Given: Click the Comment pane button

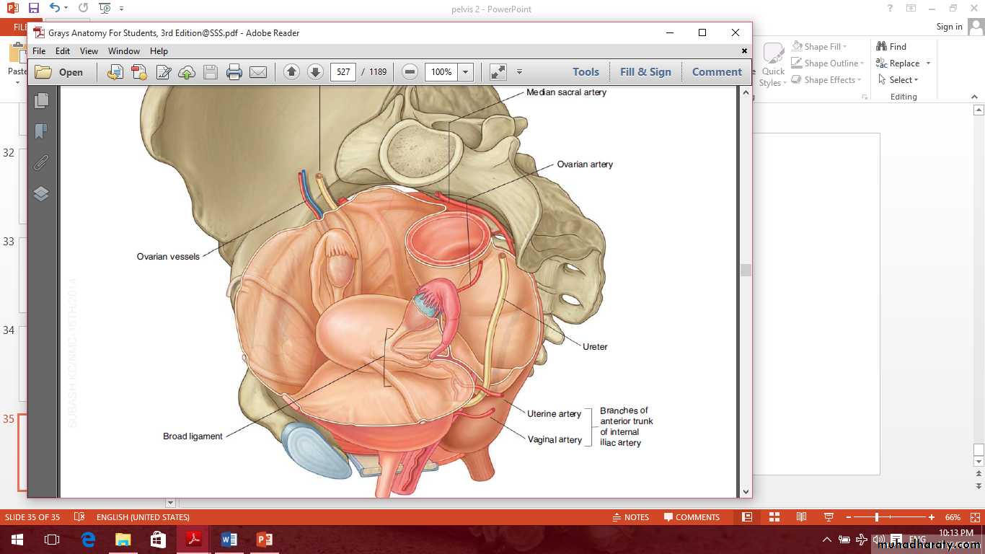Looking at the screenshot, I should (x=717, y=72).
